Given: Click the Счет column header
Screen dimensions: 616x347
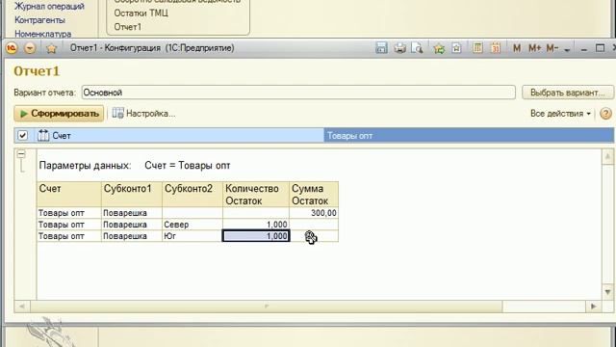Looking at the screenshot, I should coord(69,195).
